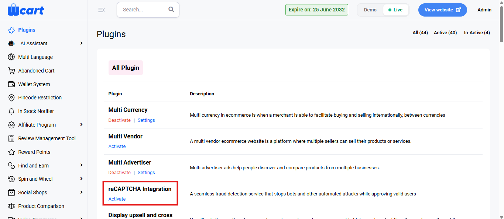Click the reCAPTCHA Integration plugin title
The width and height of the screenshot is (504, 219).
click(x=140, y=189)
